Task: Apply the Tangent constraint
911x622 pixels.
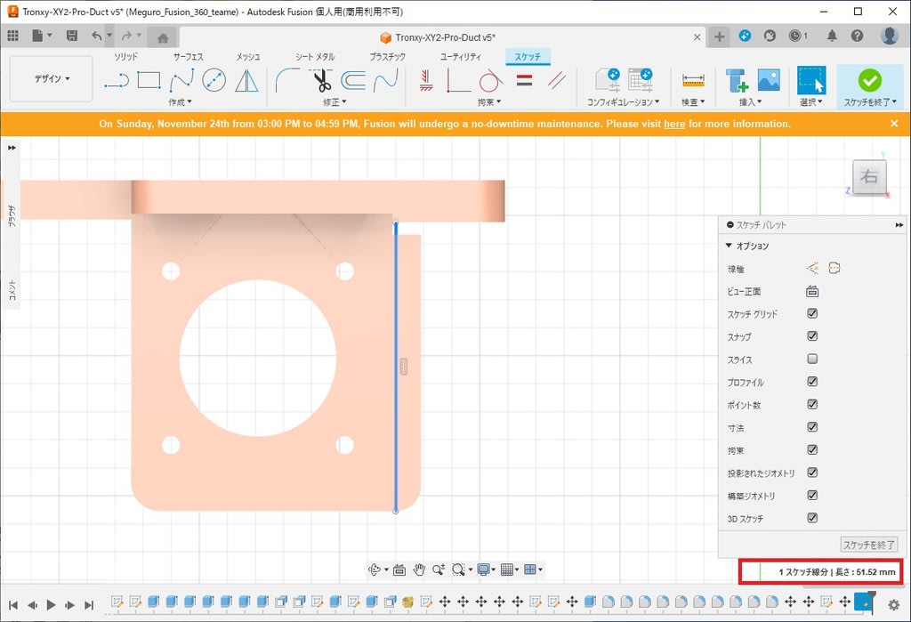Action: (491, 80)
